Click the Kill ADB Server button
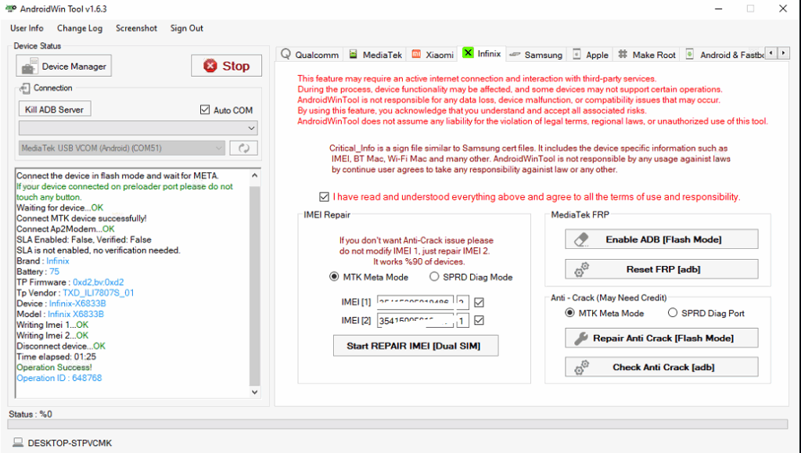 (54, 110)
